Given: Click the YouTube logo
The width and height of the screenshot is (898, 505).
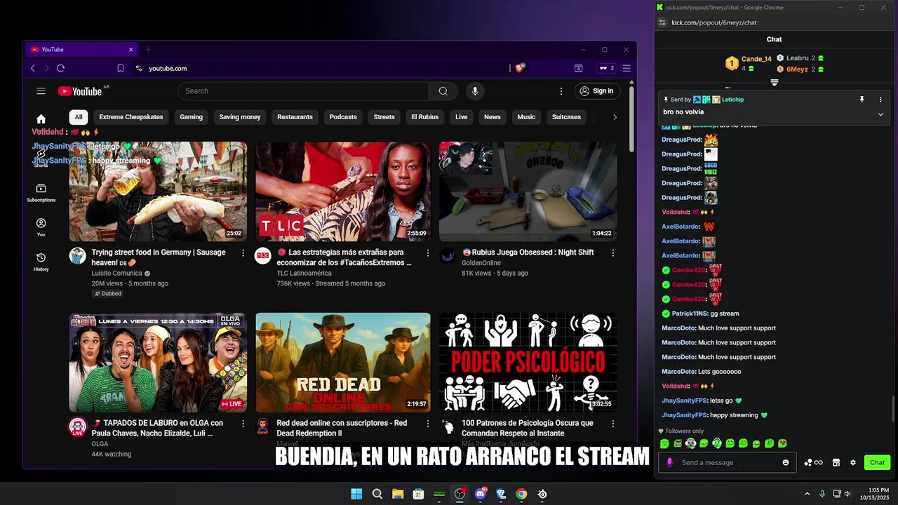Looking at the screenshot, I should [x=80, y=91].
